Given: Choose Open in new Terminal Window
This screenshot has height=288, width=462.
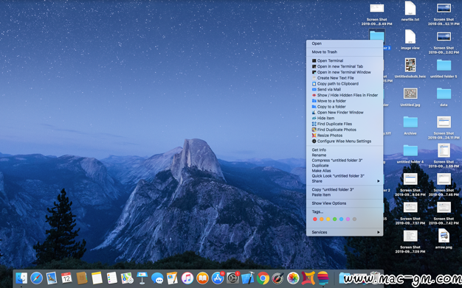Looking at the screenshot, I should [345, 72].
